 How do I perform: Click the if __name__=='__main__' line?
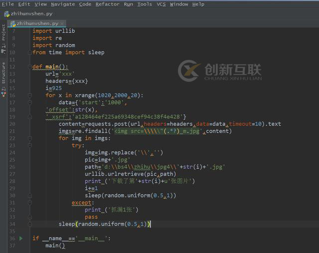click(71, 239)
